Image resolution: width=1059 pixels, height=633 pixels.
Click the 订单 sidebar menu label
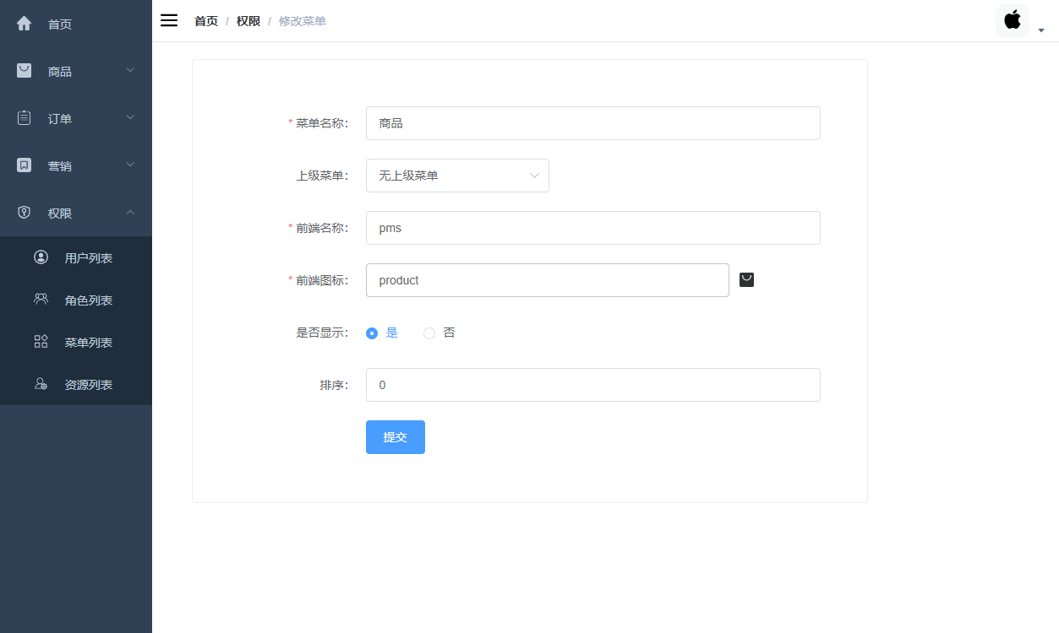click(x=60, y=119)
